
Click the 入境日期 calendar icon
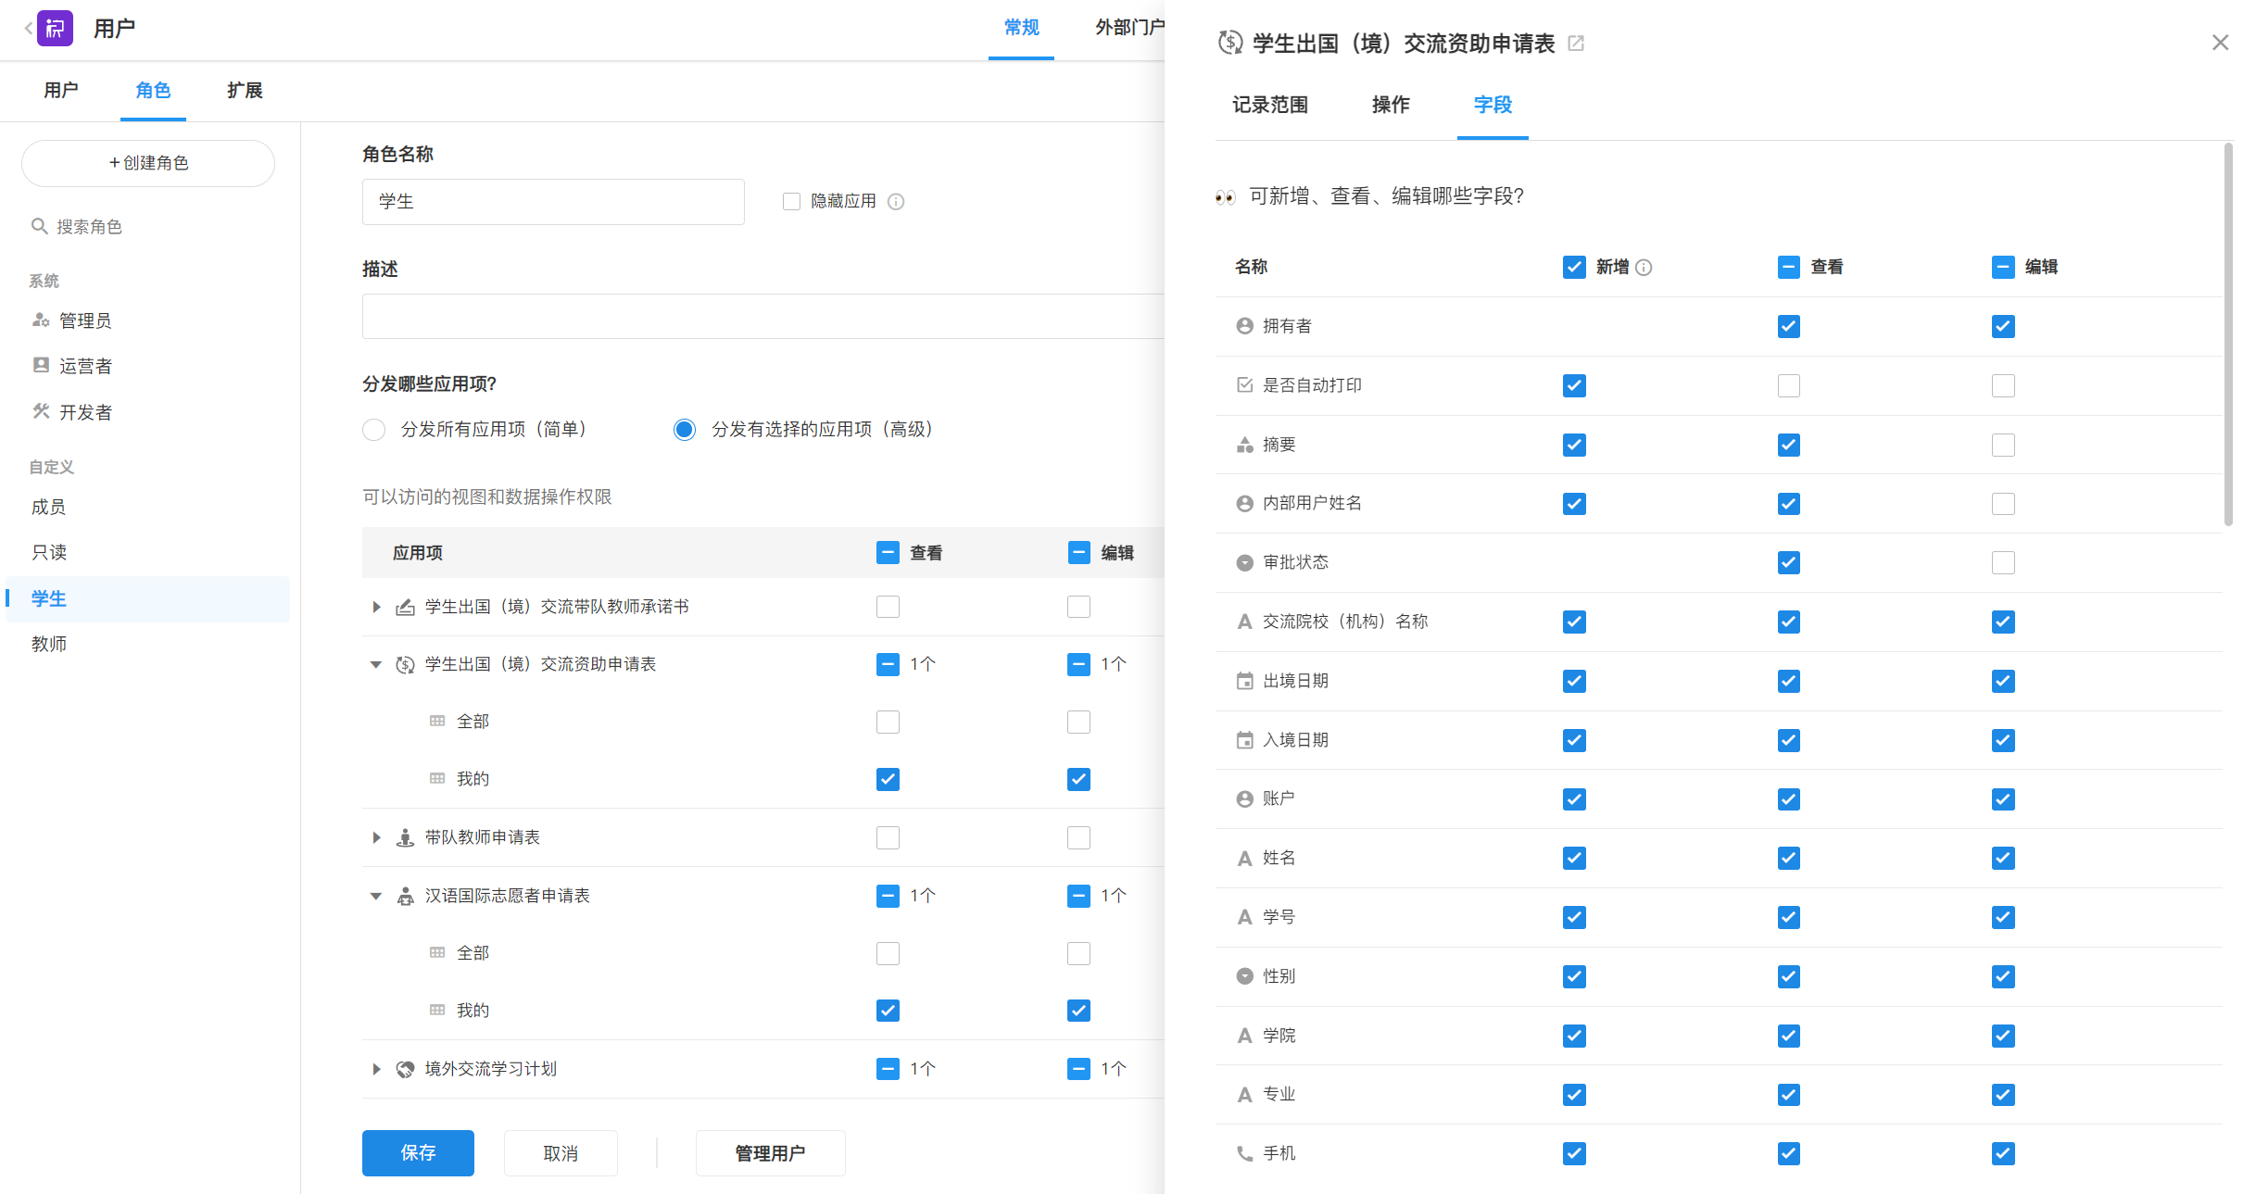pyautogui.click(x=1244, y=740)
